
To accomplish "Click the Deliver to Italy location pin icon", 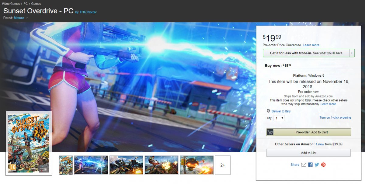I will coord(268,111).
